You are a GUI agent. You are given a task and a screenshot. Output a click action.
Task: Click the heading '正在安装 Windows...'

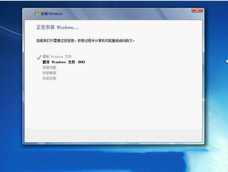click(x=58, y=27)
